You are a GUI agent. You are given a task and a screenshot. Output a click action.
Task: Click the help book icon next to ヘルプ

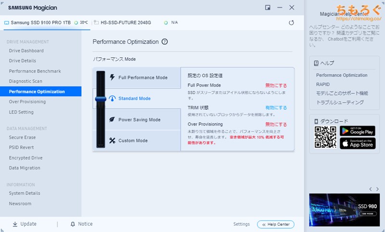(x=316, y=63)
